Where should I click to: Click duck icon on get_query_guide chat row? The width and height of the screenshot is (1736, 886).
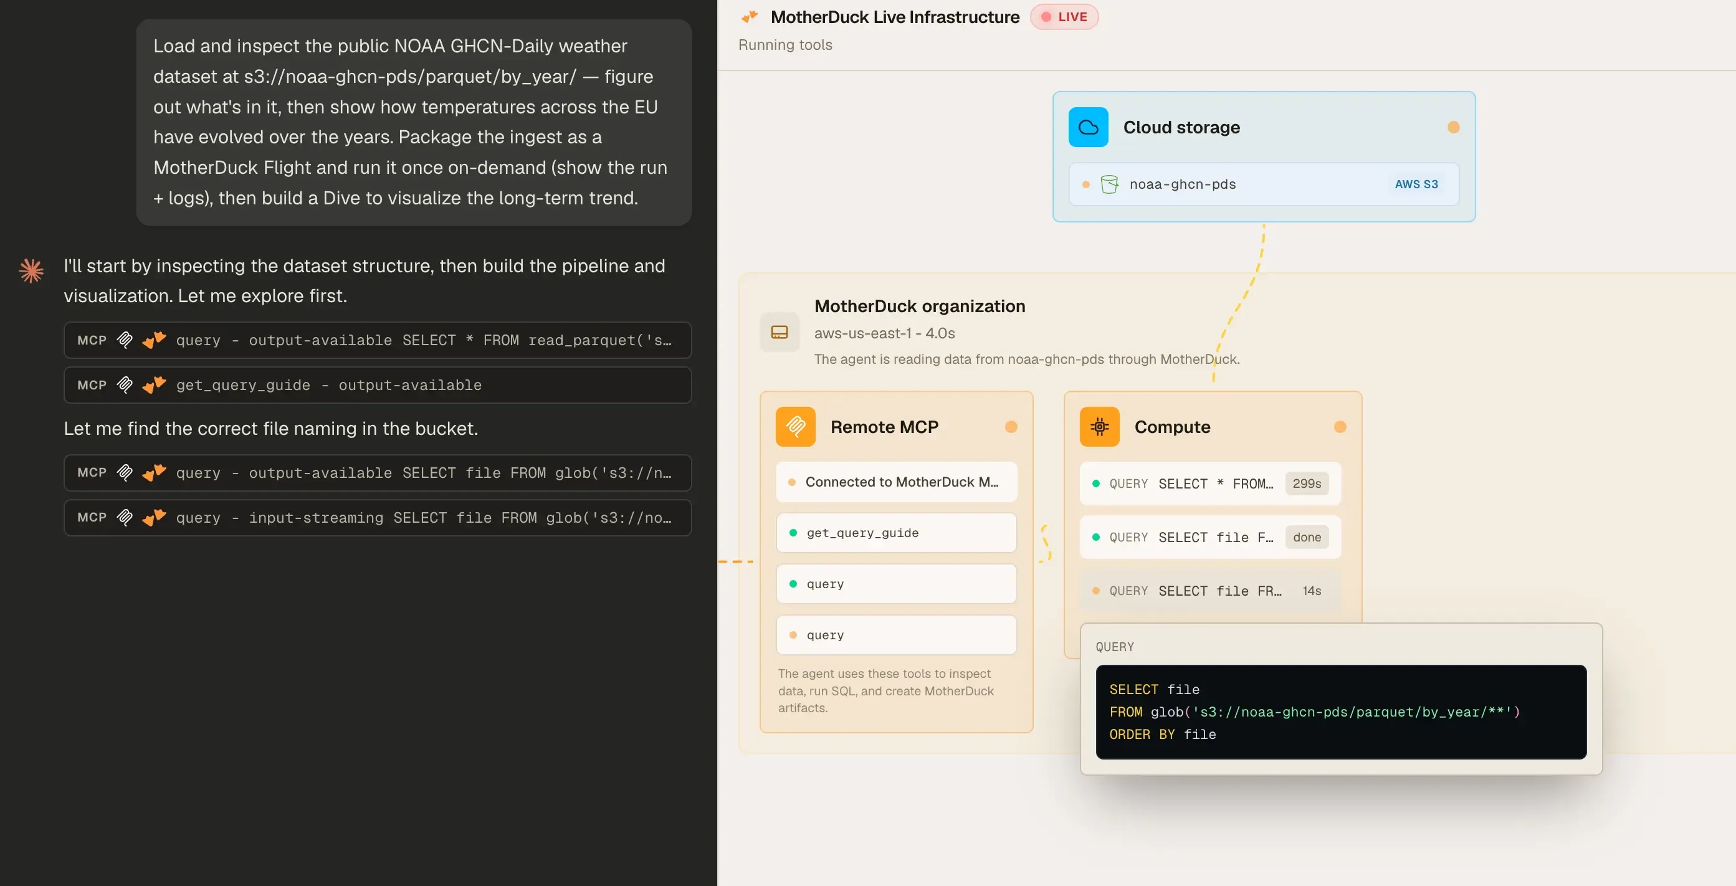(x=155, y=384)
